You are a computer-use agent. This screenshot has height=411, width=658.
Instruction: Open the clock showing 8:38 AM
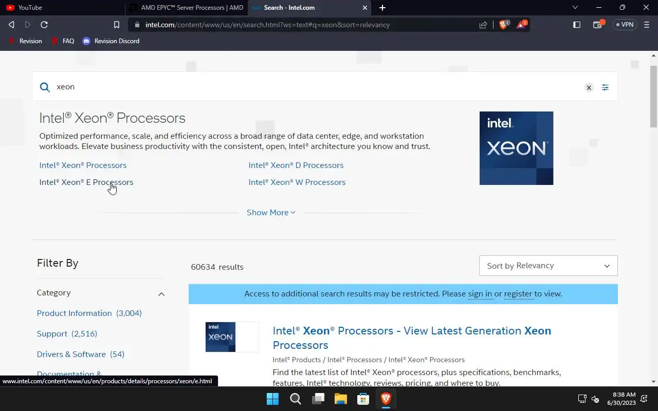pyautogui.click(x=622, y=399)
